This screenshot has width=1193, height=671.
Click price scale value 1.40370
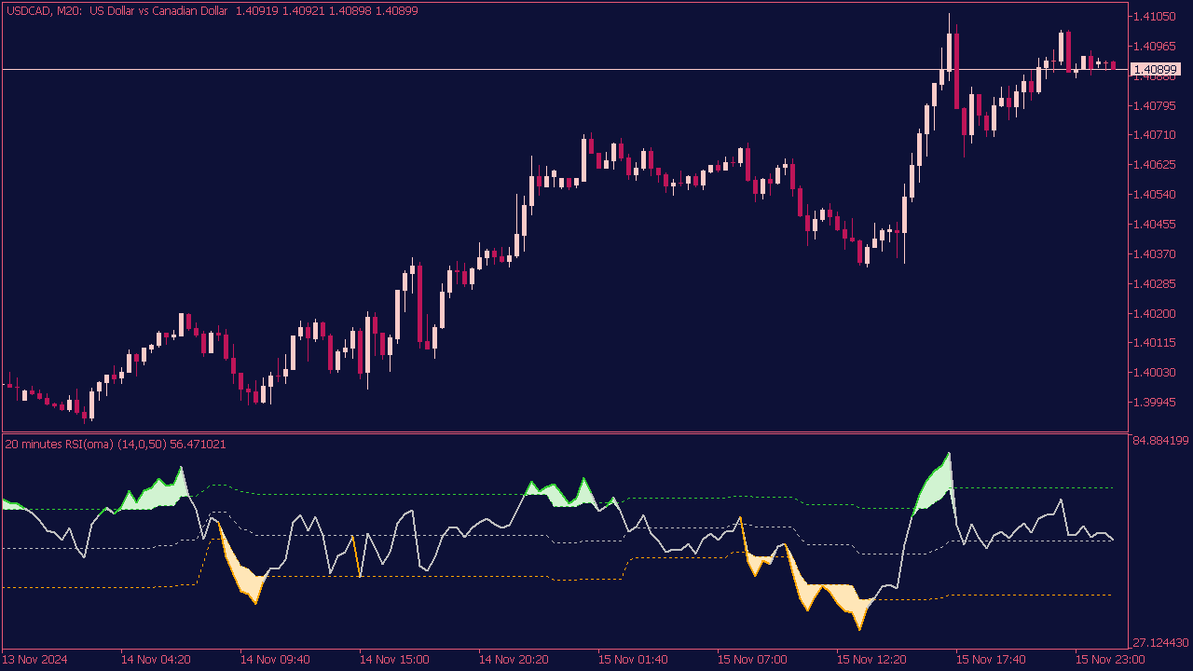click(x=1153, y=253)
